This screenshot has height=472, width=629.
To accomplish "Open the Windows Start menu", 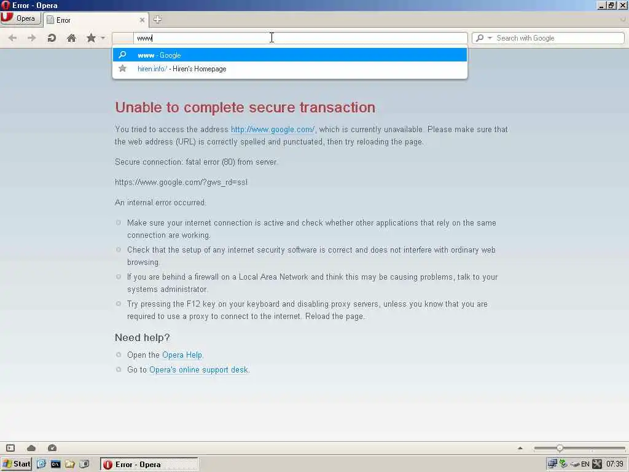I will [17, 465].
